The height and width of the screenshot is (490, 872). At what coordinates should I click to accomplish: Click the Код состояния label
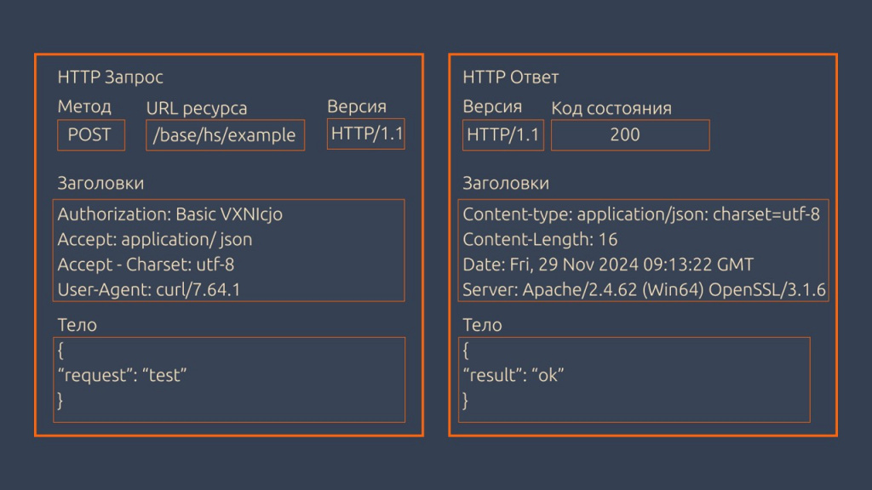[x=611, y=108]
